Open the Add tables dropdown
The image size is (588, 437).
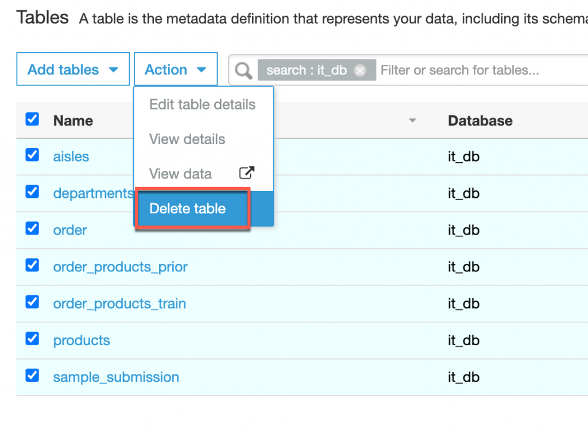pyautogui.click(x=73, y=70)
